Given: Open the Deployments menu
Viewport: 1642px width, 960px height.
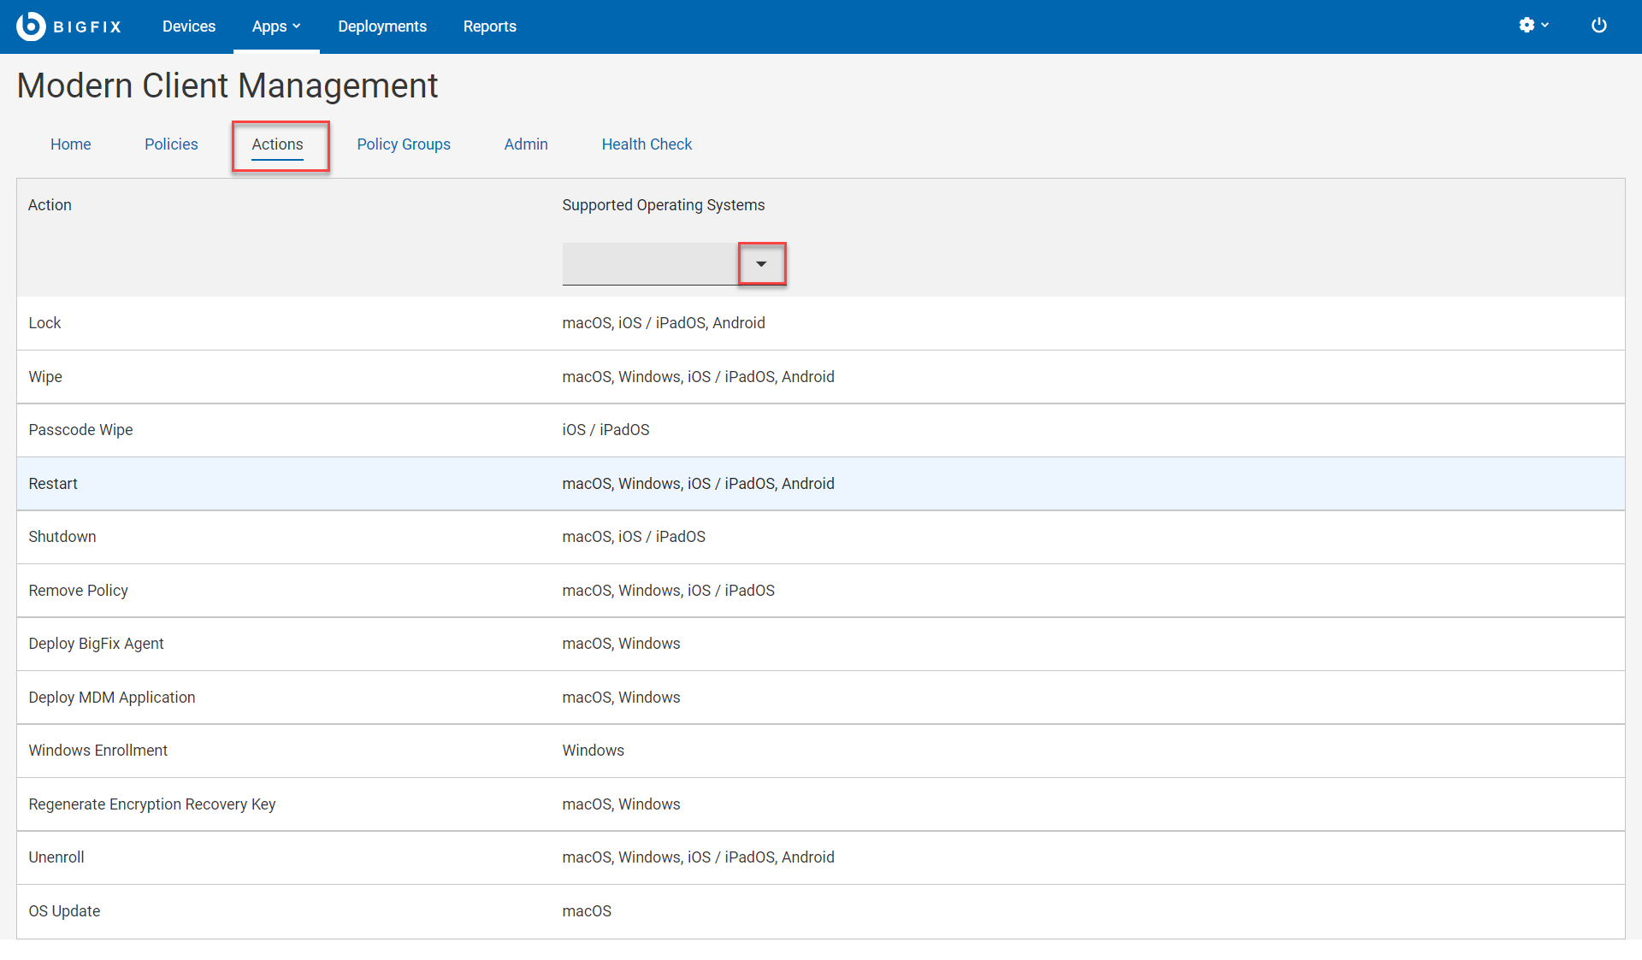Looking at the screenshot, I should point(382,27).
